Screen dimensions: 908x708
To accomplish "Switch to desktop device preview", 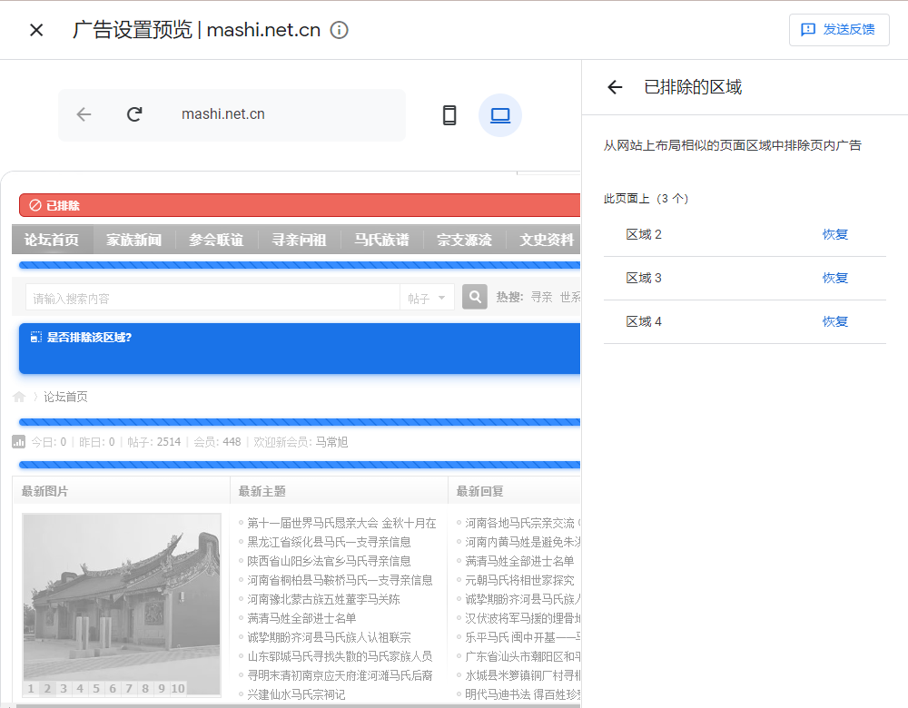I will click(x=500, y=115).
